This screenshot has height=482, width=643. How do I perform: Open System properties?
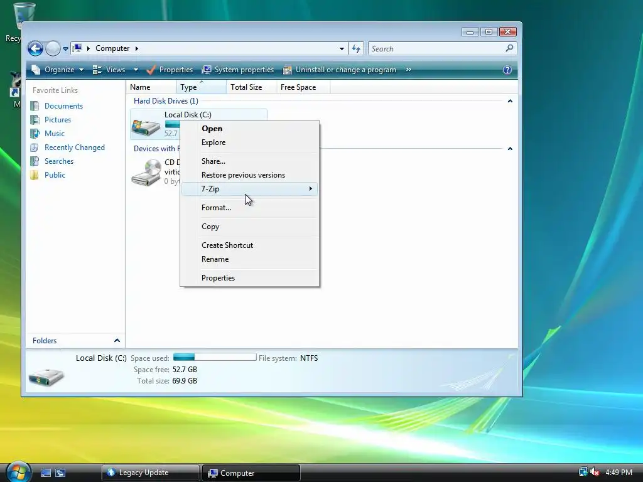pyautogui.click(x=238, y=70)
